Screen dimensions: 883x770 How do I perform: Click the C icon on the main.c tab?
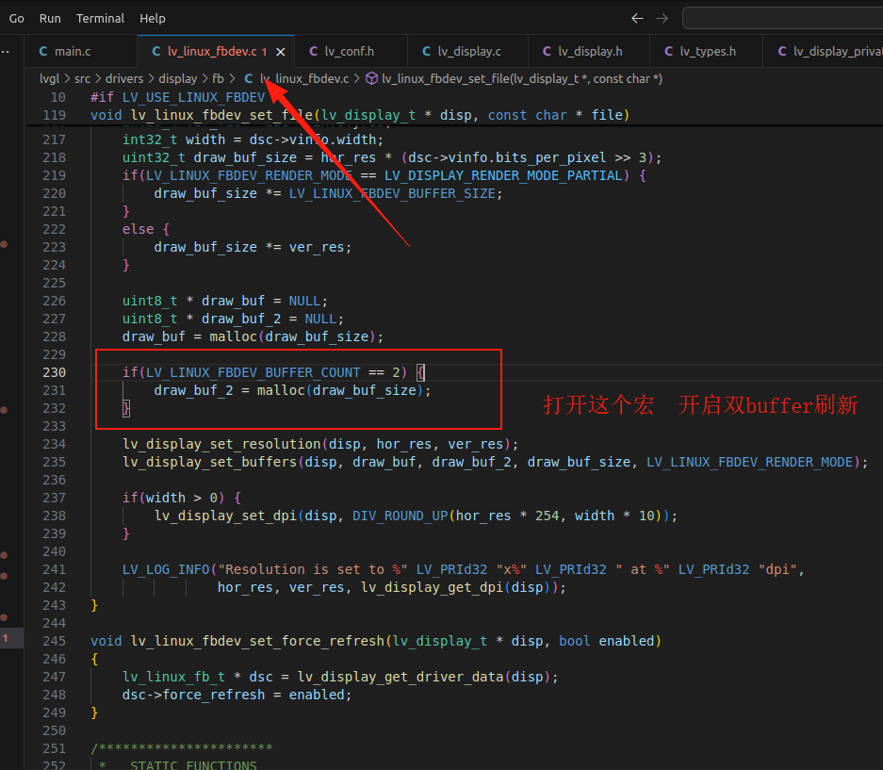pos(41,51)
